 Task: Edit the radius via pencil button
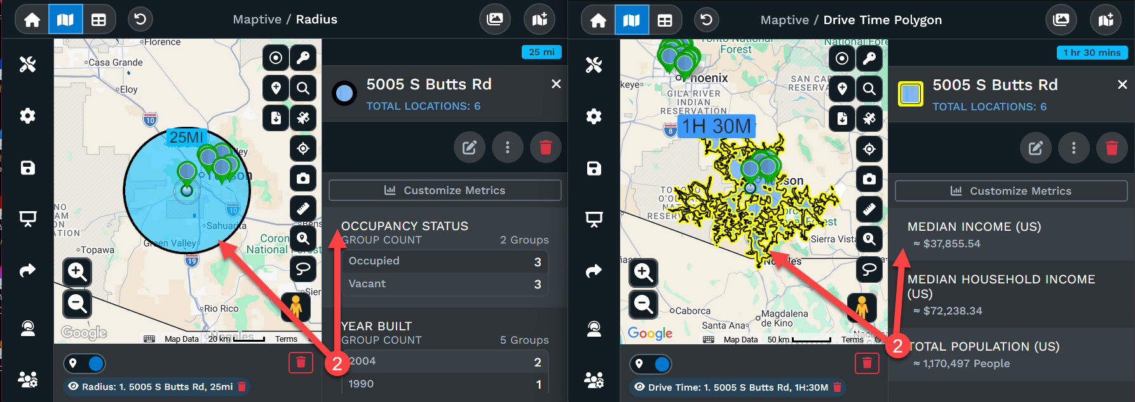click(470, 148)
